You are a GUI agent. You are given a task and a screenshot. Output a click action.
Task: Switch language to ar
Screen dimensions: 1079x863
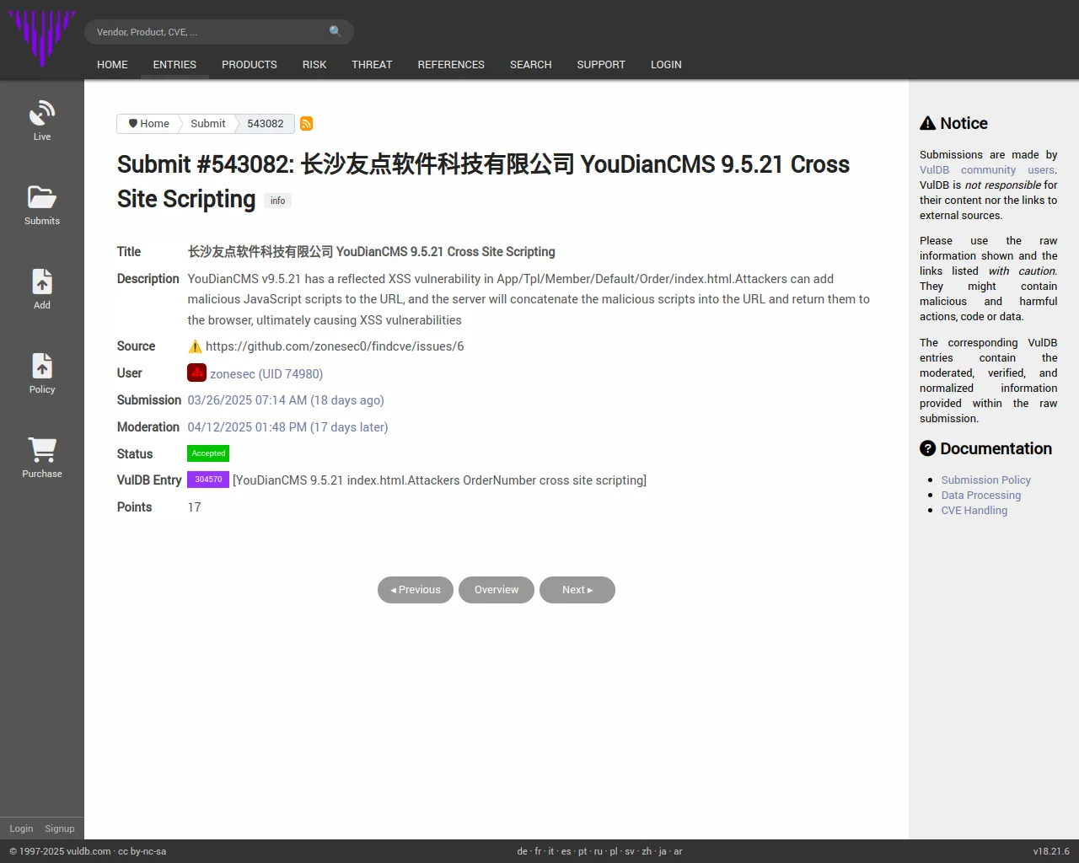[678, 851]
